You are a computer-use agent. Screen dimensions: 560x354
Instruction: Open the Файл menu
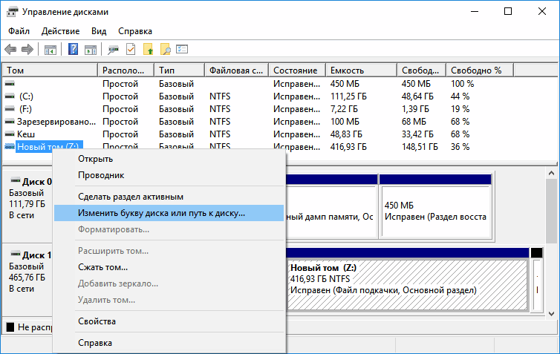tap(19, 31)
